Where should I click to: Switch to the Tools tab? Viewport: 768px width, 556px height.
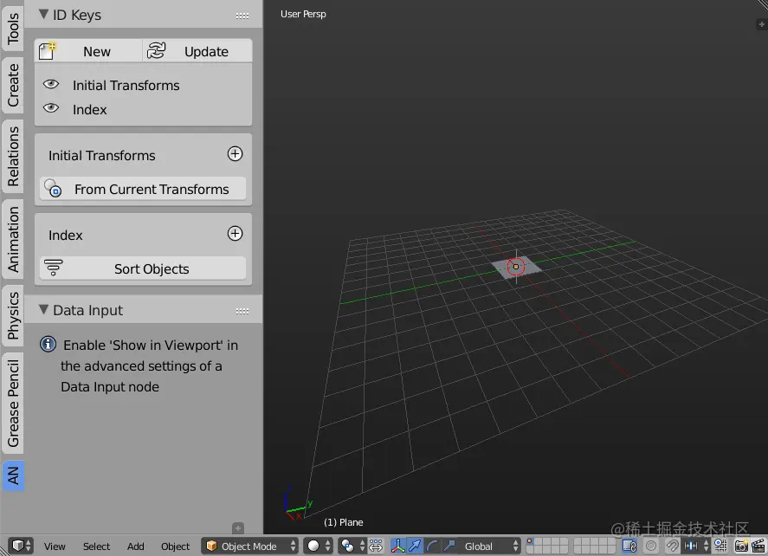pyautogui.click(x=13, y=27)
